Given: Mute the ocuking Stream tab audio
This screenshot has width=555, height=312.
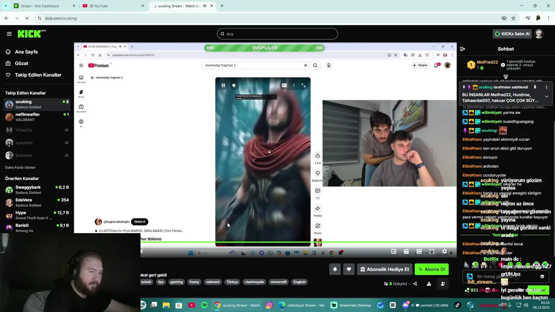Looking at the screenshot, I should point(205,6).
